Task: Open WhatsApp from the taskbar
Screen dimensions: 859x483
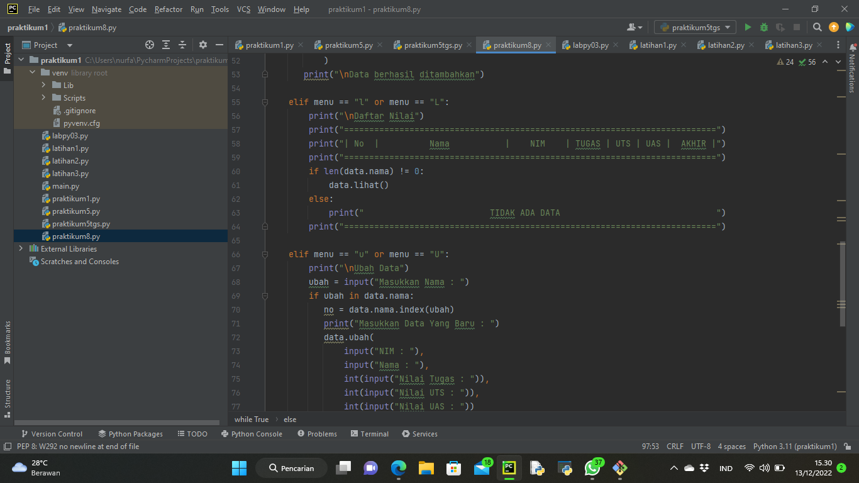Action: (592, 468)
